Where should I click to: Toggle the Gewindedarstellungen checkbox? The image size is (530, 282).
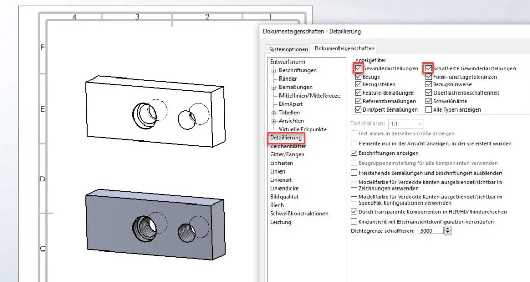[358, 68]
